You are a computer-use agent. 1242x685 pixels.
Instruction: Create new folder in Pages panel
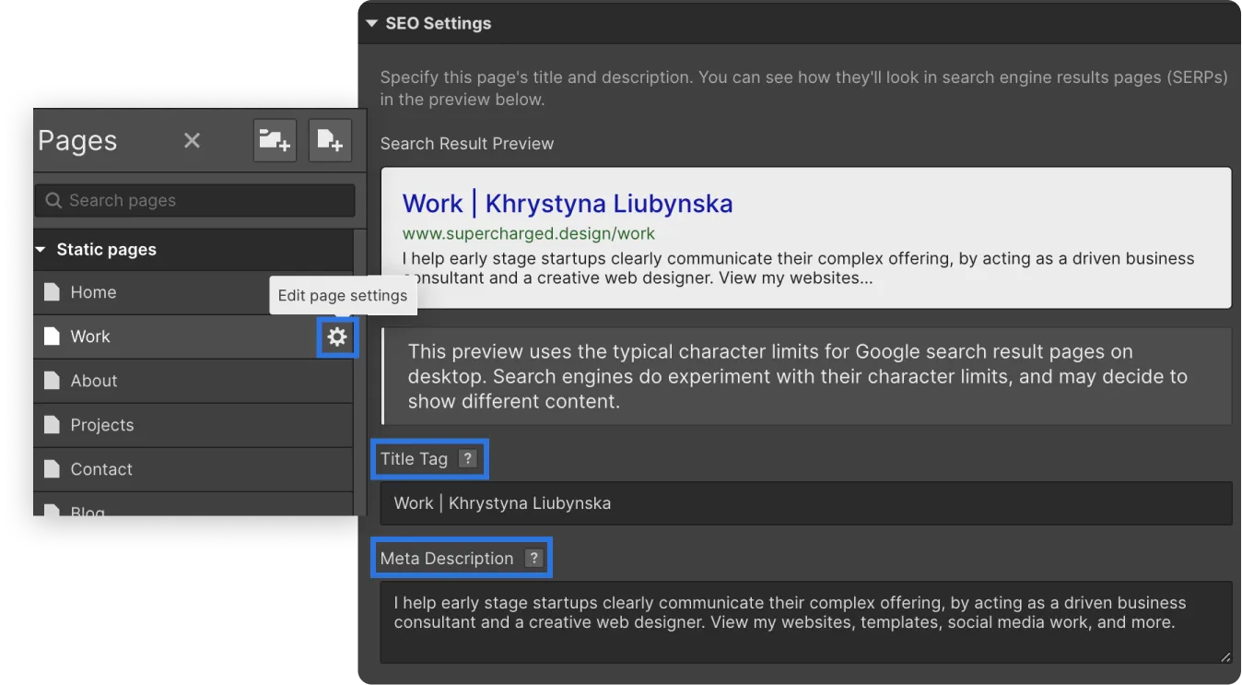(275, 141)
